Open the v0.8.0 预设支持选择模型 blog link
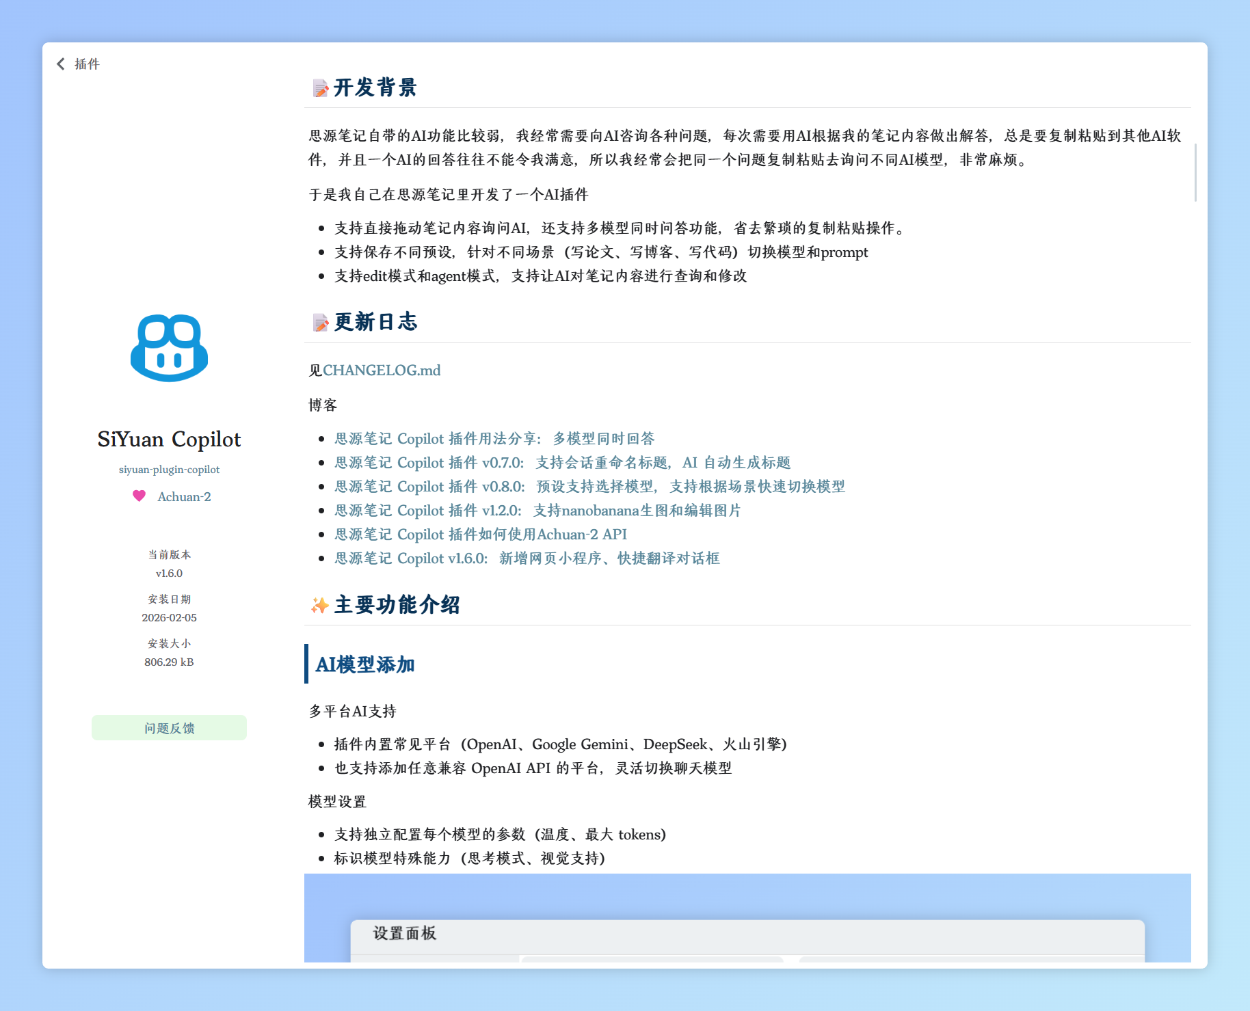1250x1011 pixels. click(x=589, y=487)
